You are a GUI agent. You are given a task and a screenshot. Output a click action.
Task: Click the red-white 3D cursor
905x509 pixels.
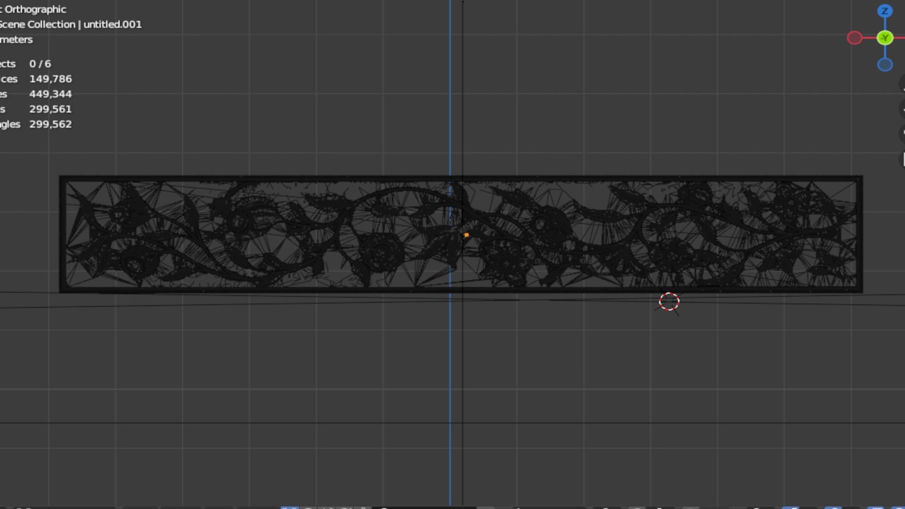click(669, 302)
